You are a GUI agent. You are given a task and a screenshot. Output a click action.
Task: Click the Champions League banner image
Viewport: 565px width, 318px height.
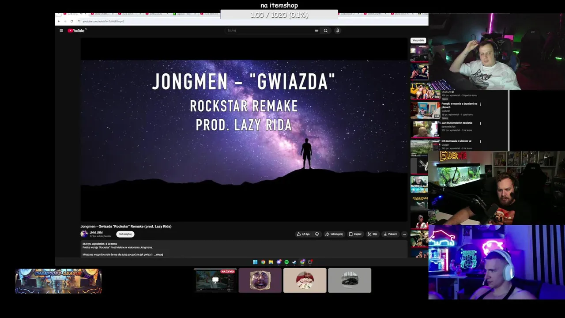pyautogui.click(x=58, y=281)
